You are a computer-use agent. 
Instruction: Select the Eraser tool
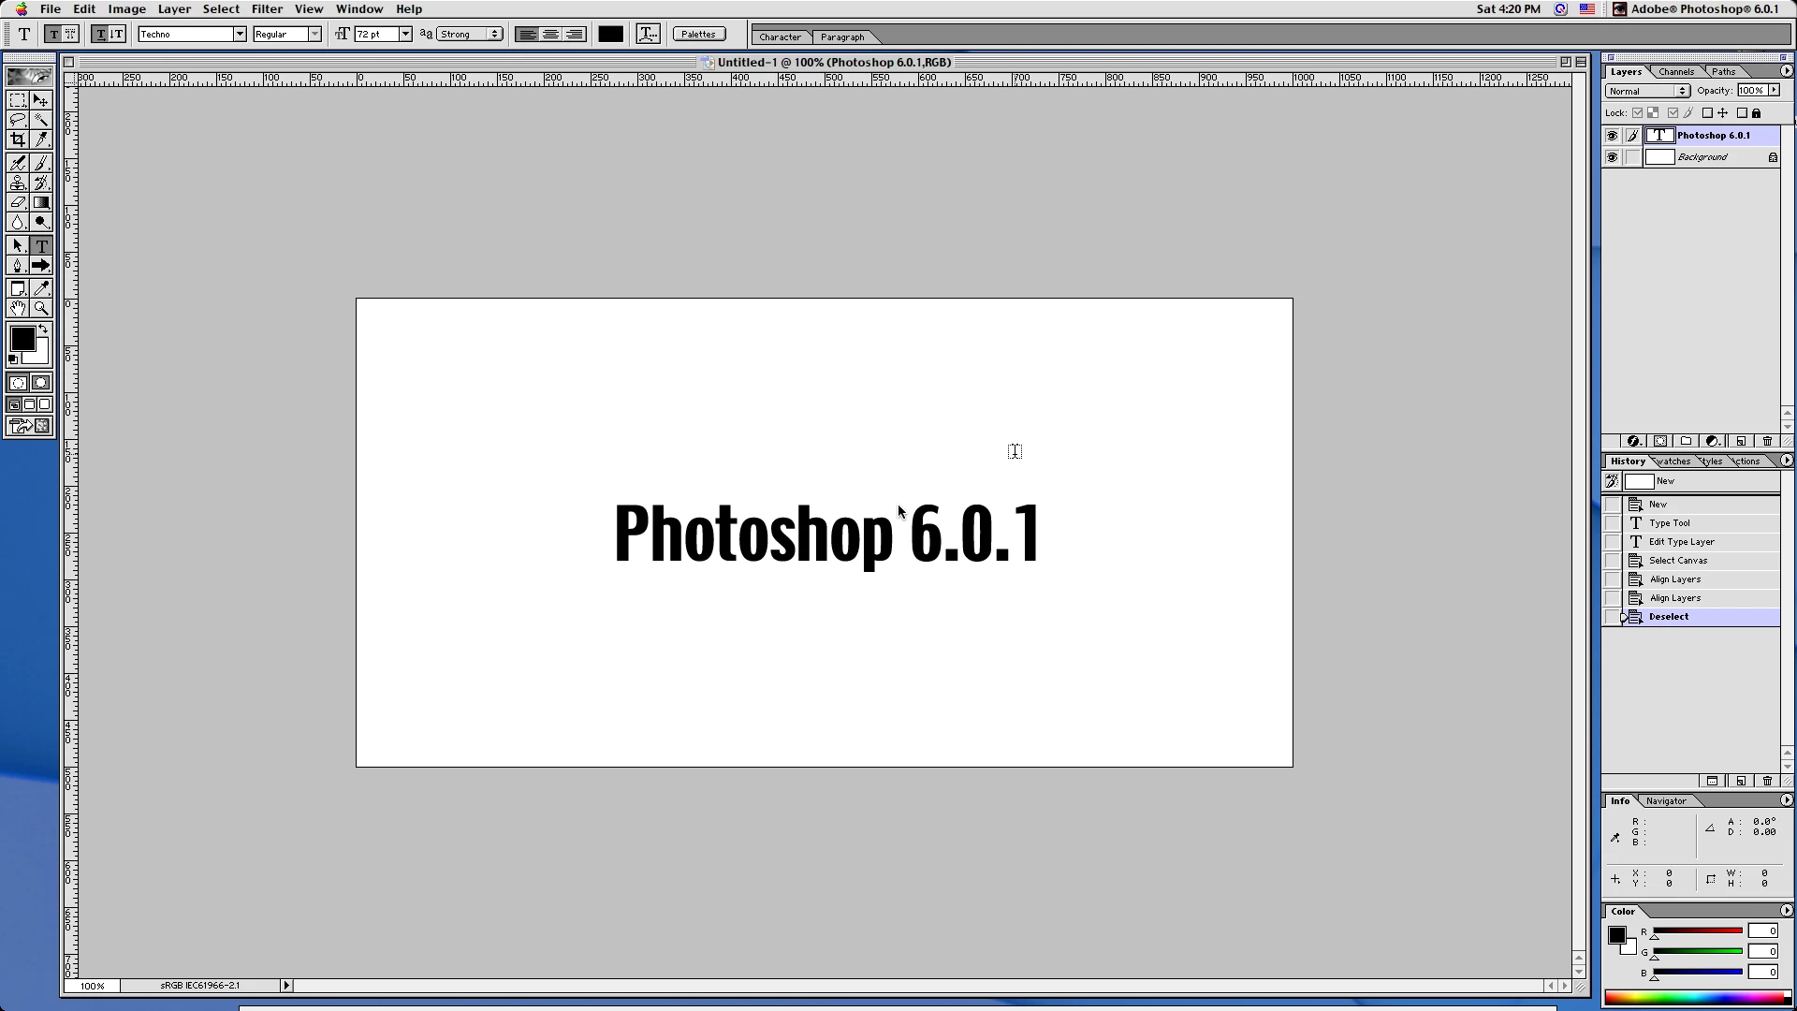click(17, 202)
